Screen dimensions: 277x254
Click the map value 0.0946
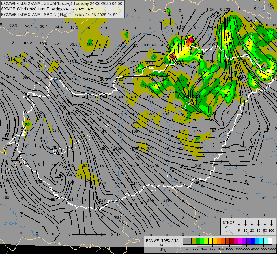[150, 45]
